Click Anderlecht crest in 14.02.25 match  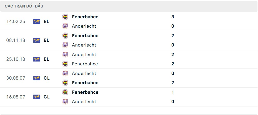point(65,26)
